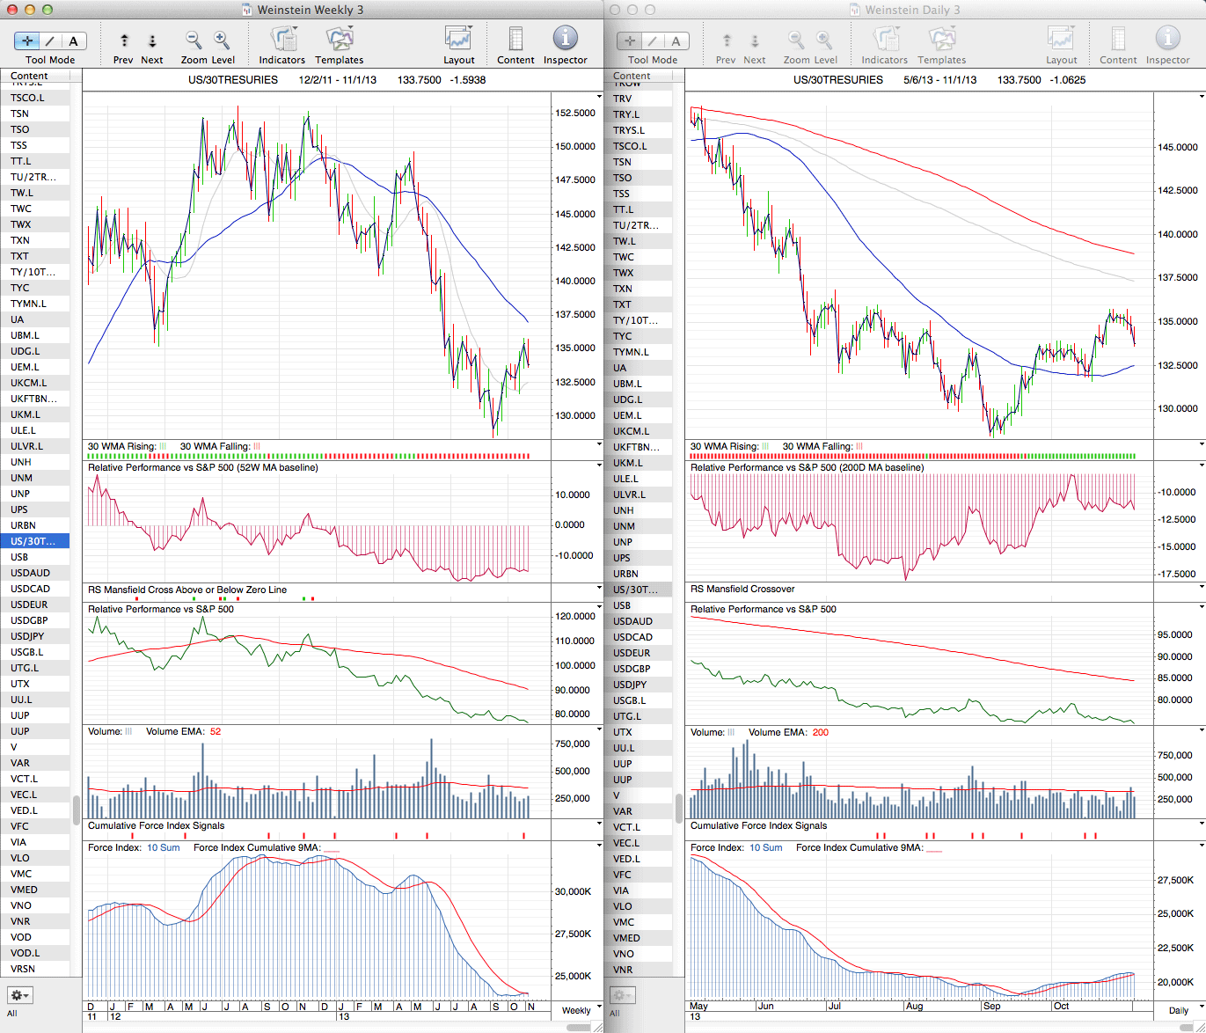This screenshot has width=1206, height=1033.
Task: Expand the 30 WMA Rising pane menu arrow
Action: 599,445
